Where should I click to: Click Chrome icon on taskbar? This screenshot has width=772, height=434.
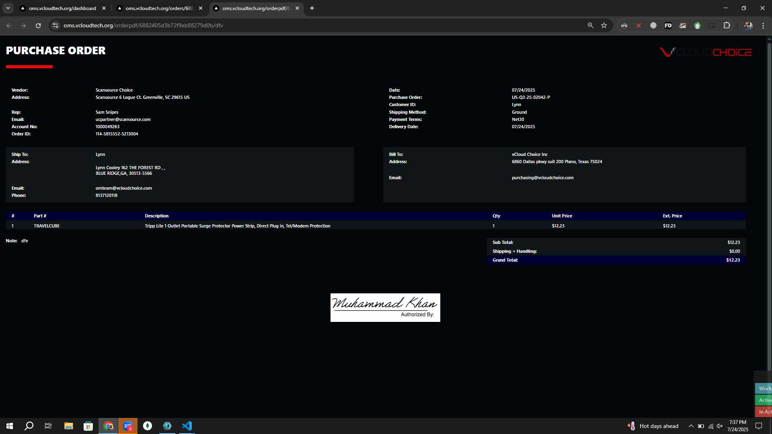click(x=108, y=426)
